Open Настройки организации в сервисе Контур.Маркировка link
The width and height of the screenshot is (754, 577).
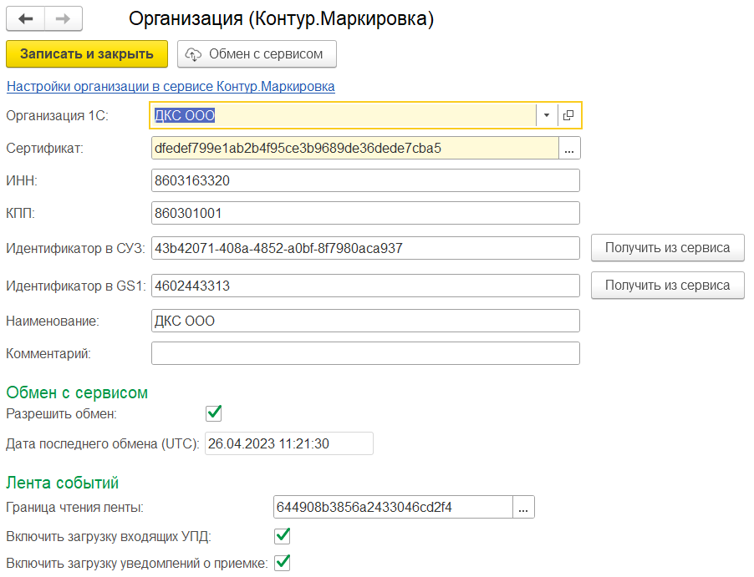(x=171, y=87)
